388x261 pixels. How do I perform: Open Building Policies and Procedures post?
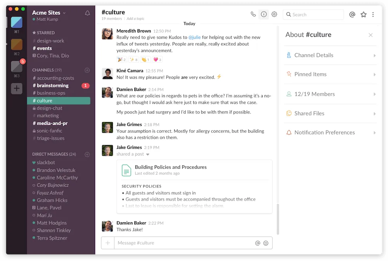(x=171, y=167)
